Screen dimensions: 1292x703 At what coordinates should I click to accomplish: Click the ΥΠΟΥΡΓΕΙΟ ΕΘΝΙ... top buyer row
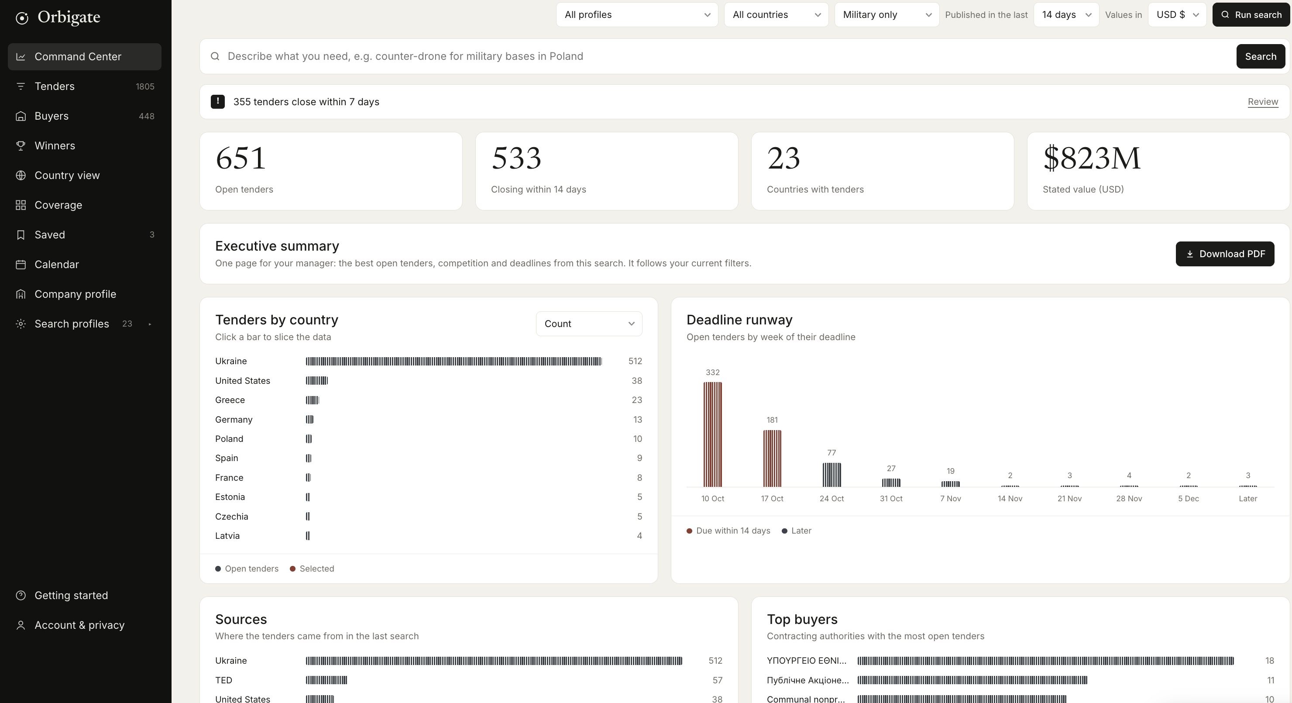(1020, 661)
